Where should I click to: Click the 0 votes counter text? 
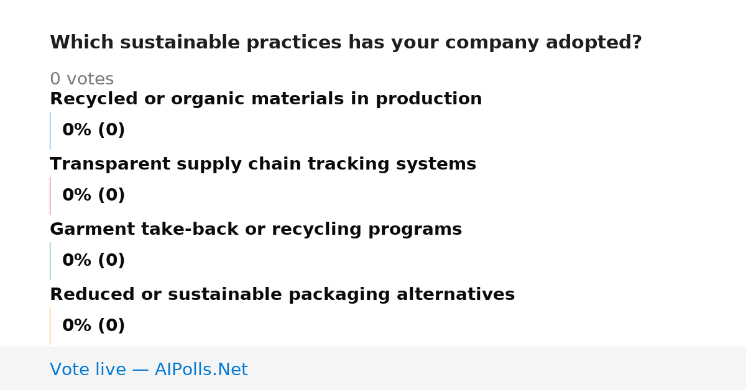pos(81,79)
